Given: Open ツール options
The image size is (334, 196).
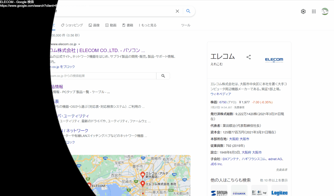Looking at the screenshot, I should tap(186, 25).
